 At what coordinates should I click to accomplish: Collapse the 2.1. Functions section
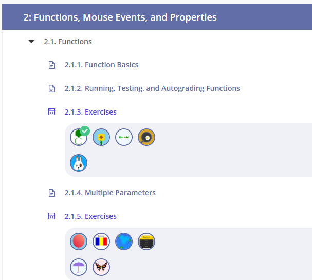click(x=32, y=42)
